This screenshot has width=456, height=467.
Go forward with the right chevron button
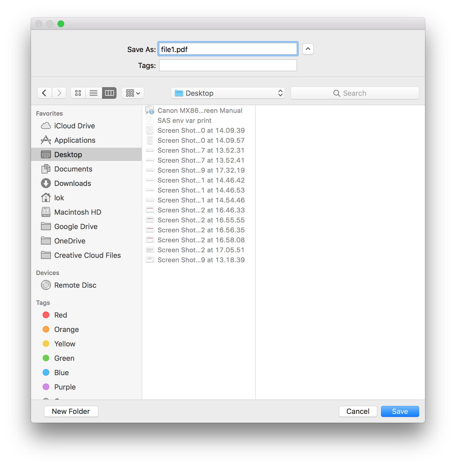click(59, 93)
